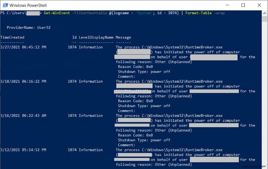Click the 3/16/2021 06:22:43 AM timestamp

(x=23, y=115)
